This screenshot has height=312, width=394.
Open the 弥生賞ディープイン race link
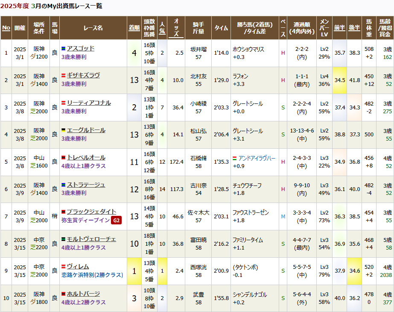(x=85, y=221)
